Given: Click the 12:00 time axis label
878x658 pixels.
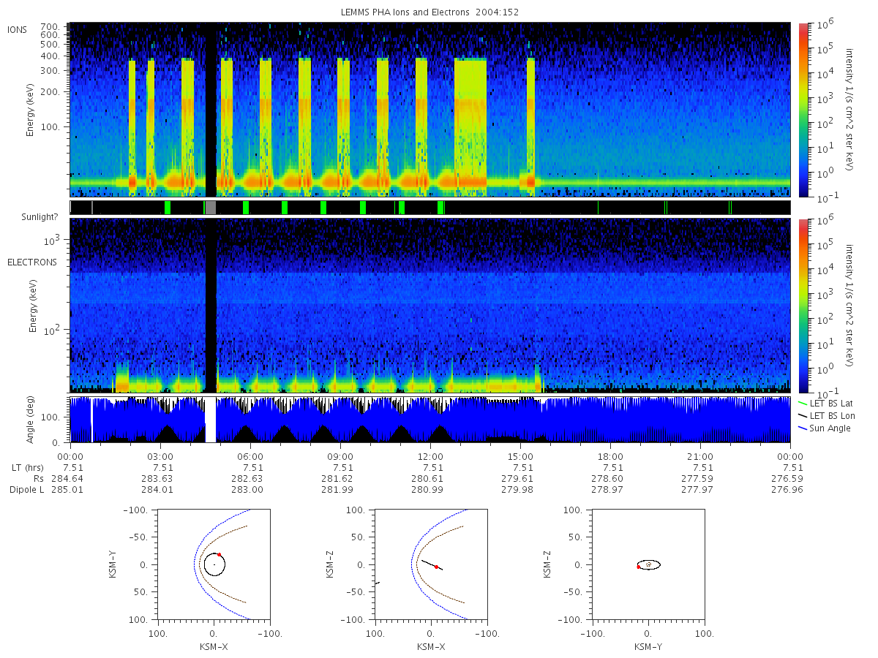Looking at the screenshot, I should point(430,456).
